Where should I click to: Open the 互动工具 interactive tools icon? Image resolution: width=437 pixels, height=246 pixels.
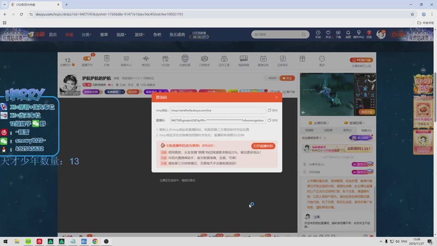[224, 61]
